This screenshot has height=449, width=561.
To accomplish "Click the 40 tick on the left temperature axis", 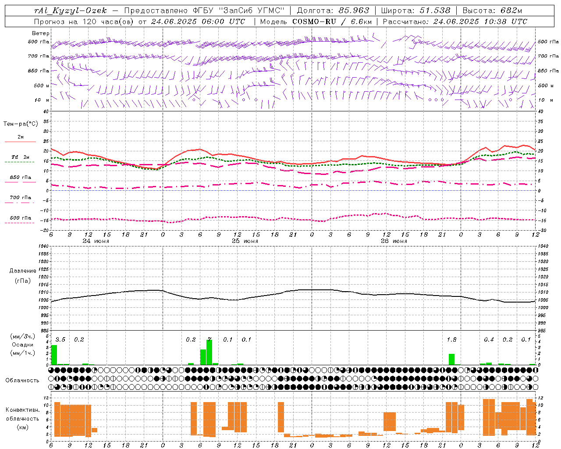I will (x=46, y=111).
